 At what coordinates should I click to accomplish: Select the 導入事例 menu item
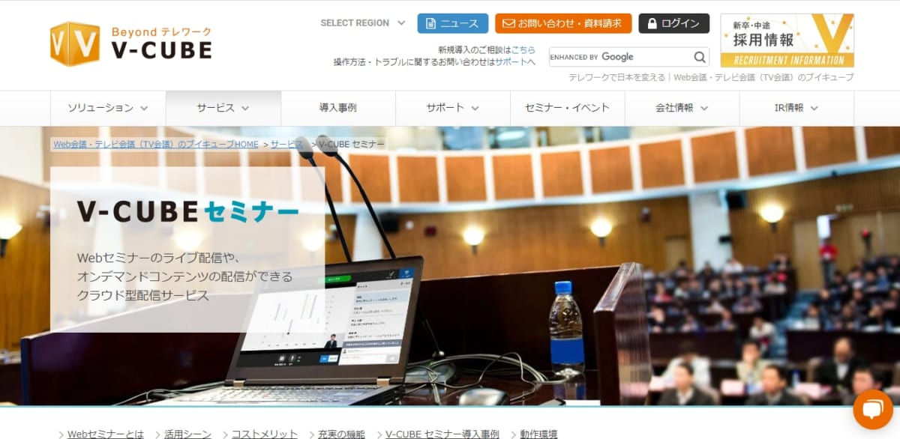(337, 108)
